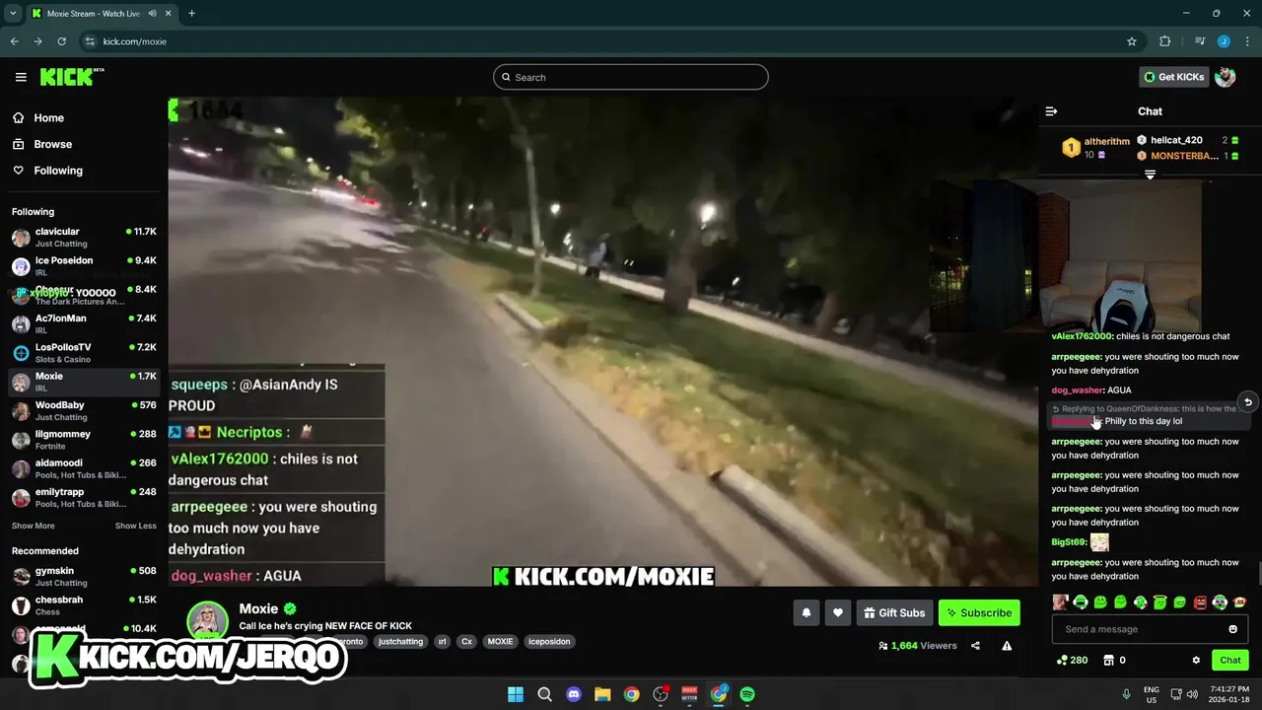The height and width of the screenshot is (710, 1262).
Task: Mute the tab audio speaker icon
Action: pyautogui.click(x=152, y=14)
